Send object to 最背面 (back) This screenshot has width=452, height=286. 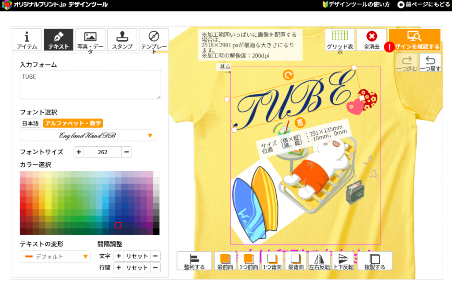(296, 261)
